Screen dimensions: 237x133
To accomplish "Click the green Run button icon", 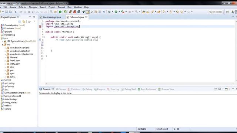I will [x=116, y=12].
